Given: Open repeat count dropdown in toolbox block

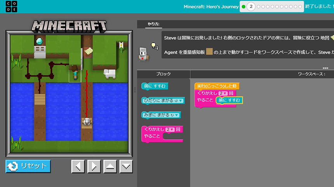Looking at the screenshot, I should (170, 129).
